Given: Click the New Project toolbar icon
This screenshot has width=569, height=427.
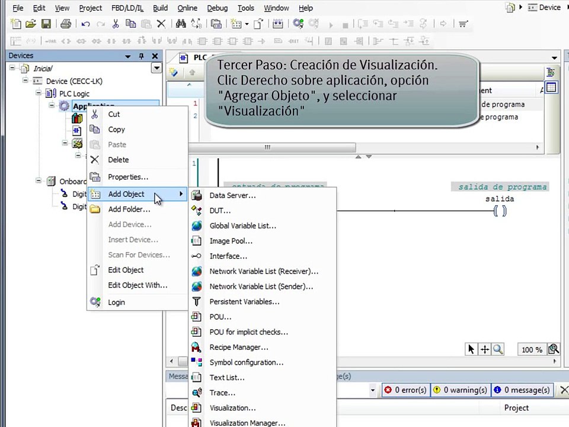Looking at the screenshot, I should click(x=15, y=24).
